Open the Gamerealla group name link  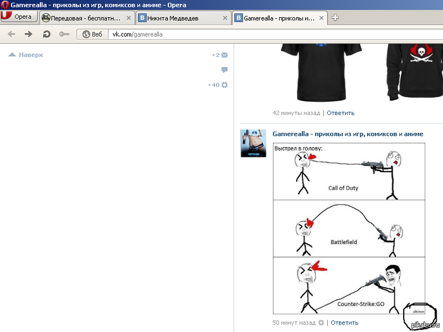pos(348,134)
